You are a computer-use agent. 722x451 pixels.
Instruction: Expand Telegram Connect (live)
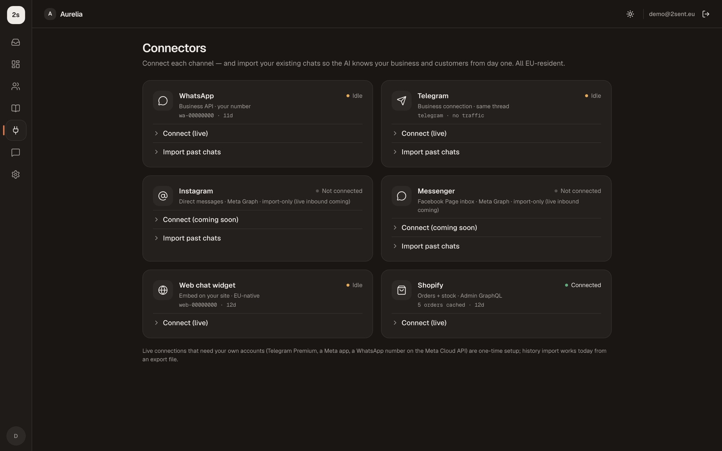pos(496,133)
